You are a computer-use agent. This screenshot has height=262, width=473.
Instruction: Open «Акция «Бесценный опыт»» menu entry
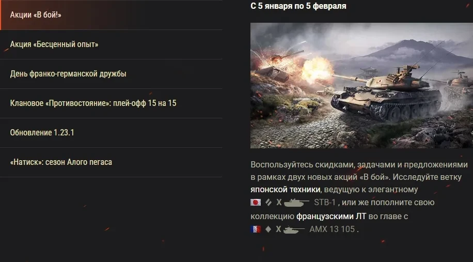coord(111,44)
